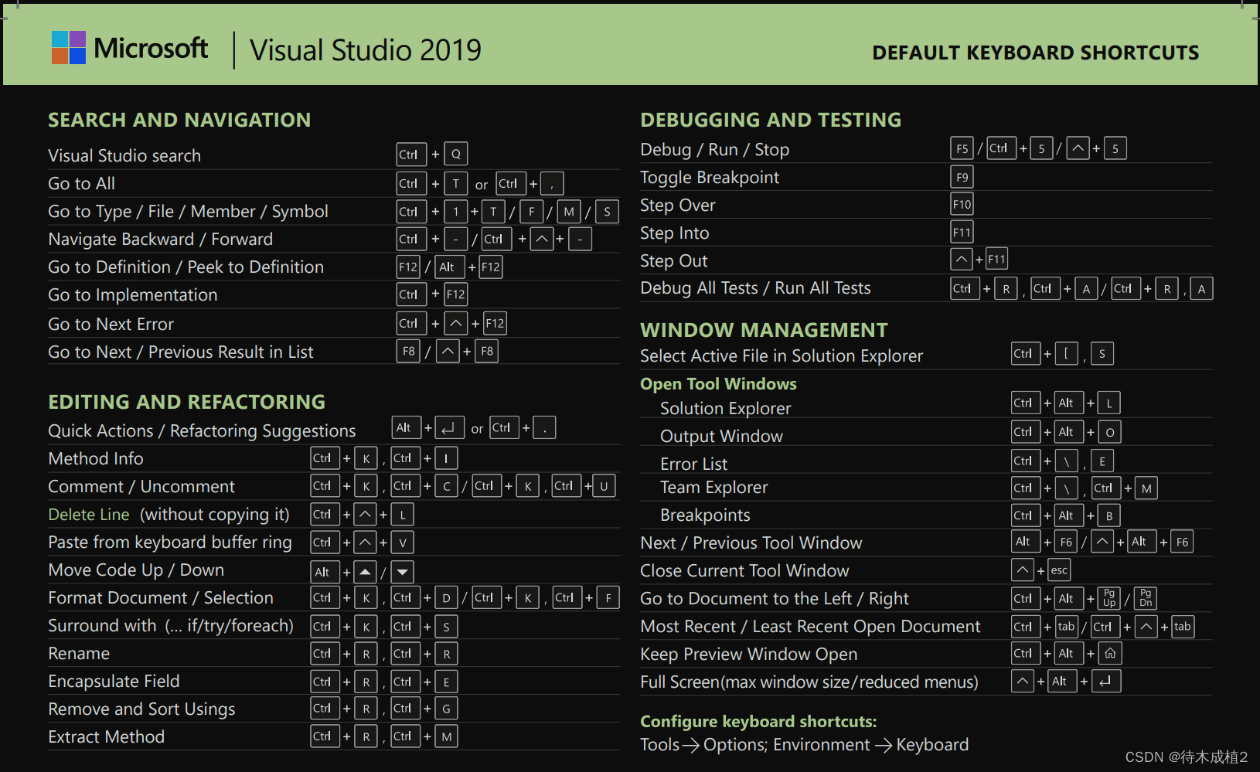Click 'Surround with (... if/try/foreach)' label
1260x772 pixels.
click(x=170, y=626)
